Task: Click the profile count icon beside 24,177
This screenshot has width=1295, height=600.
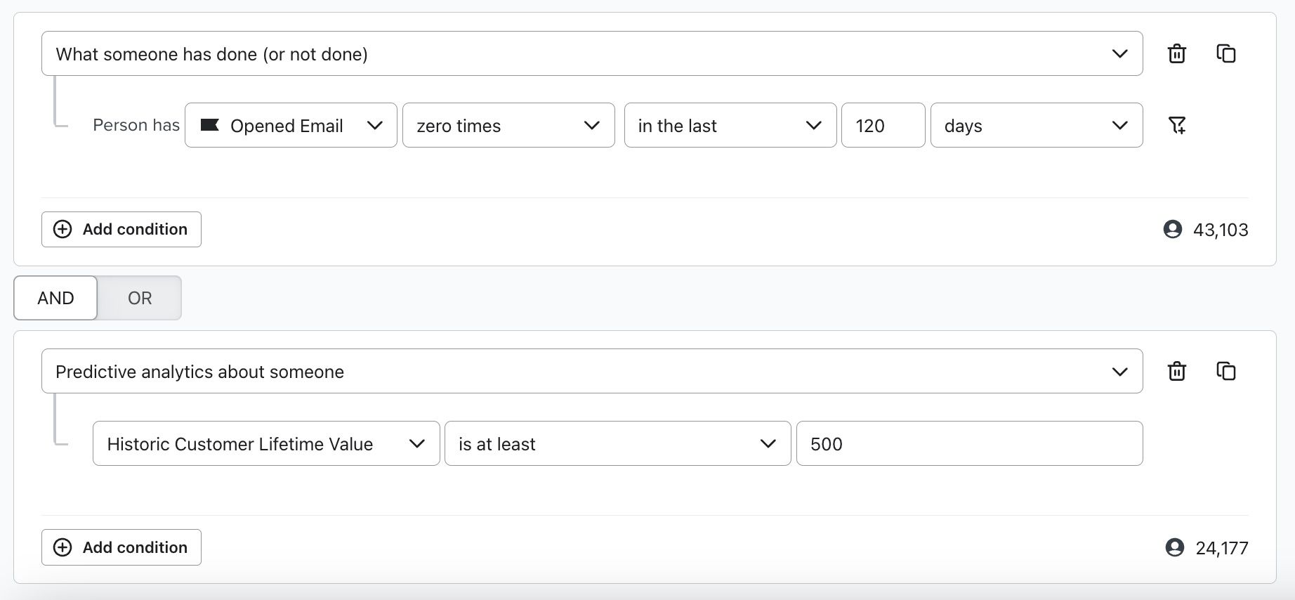Action: click(x=1174, y=547)
